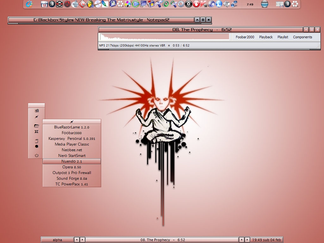
Task: Open the red-arrows black circle dock icon
Action: click(59, 4)
